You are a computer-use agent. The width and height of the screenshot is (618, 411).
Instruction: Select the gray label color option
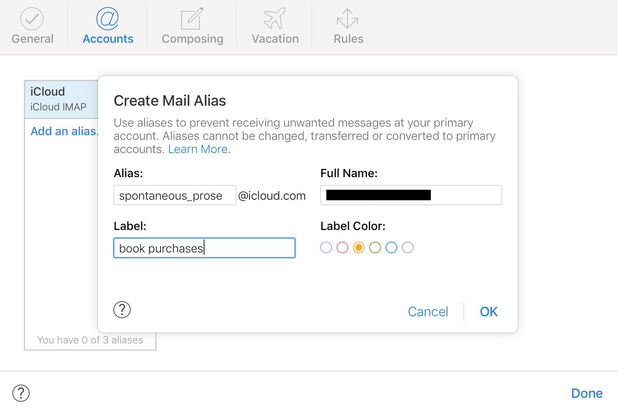(x=407, y=247)
